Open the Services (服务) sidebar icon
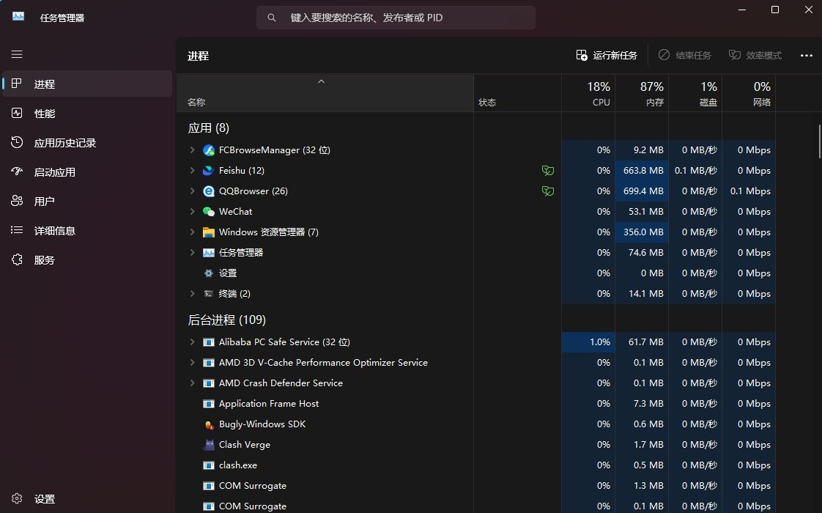Screen dimensions: 822x513 (17, 259)
